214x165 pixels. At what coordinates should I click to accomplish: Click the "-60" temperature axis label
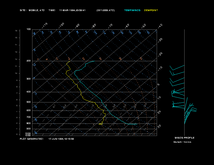pos(127,26)
